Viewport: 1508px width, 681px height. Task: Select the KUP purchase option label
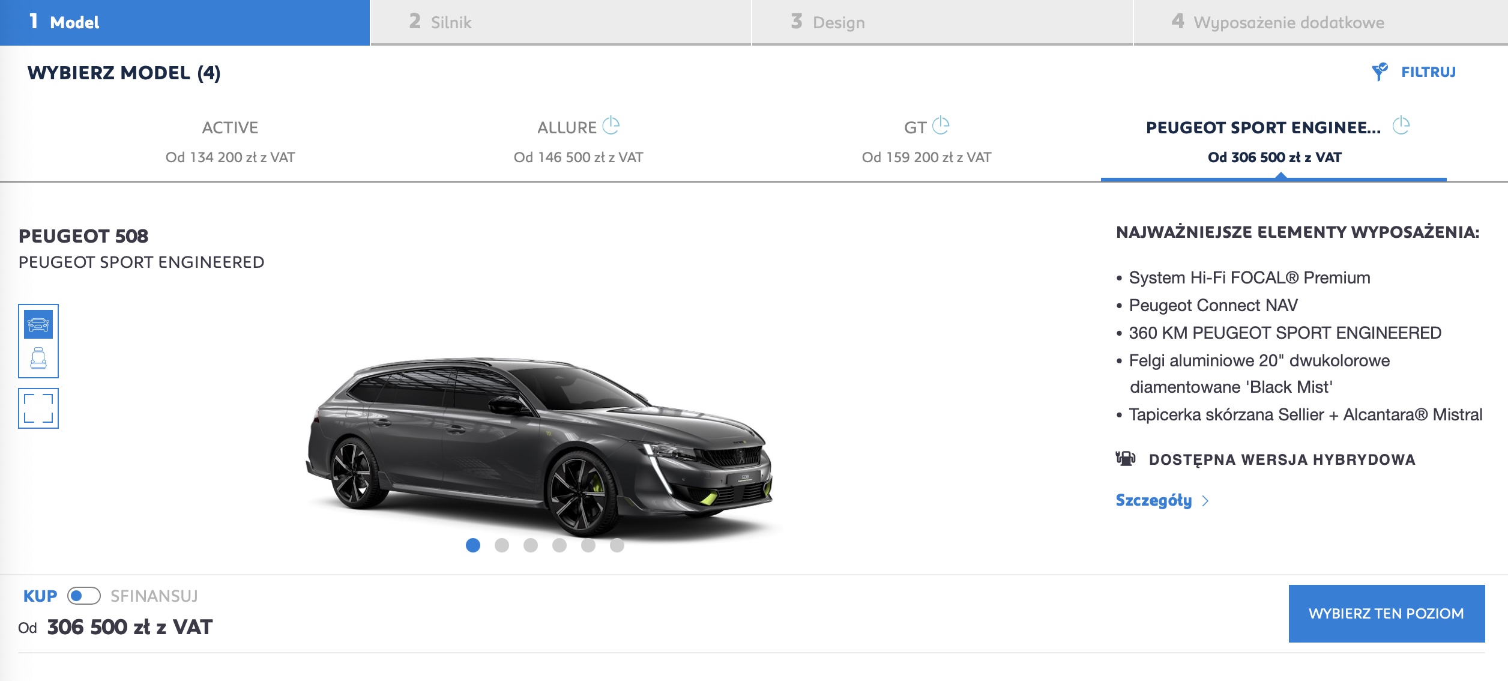[x=40, y=596]
